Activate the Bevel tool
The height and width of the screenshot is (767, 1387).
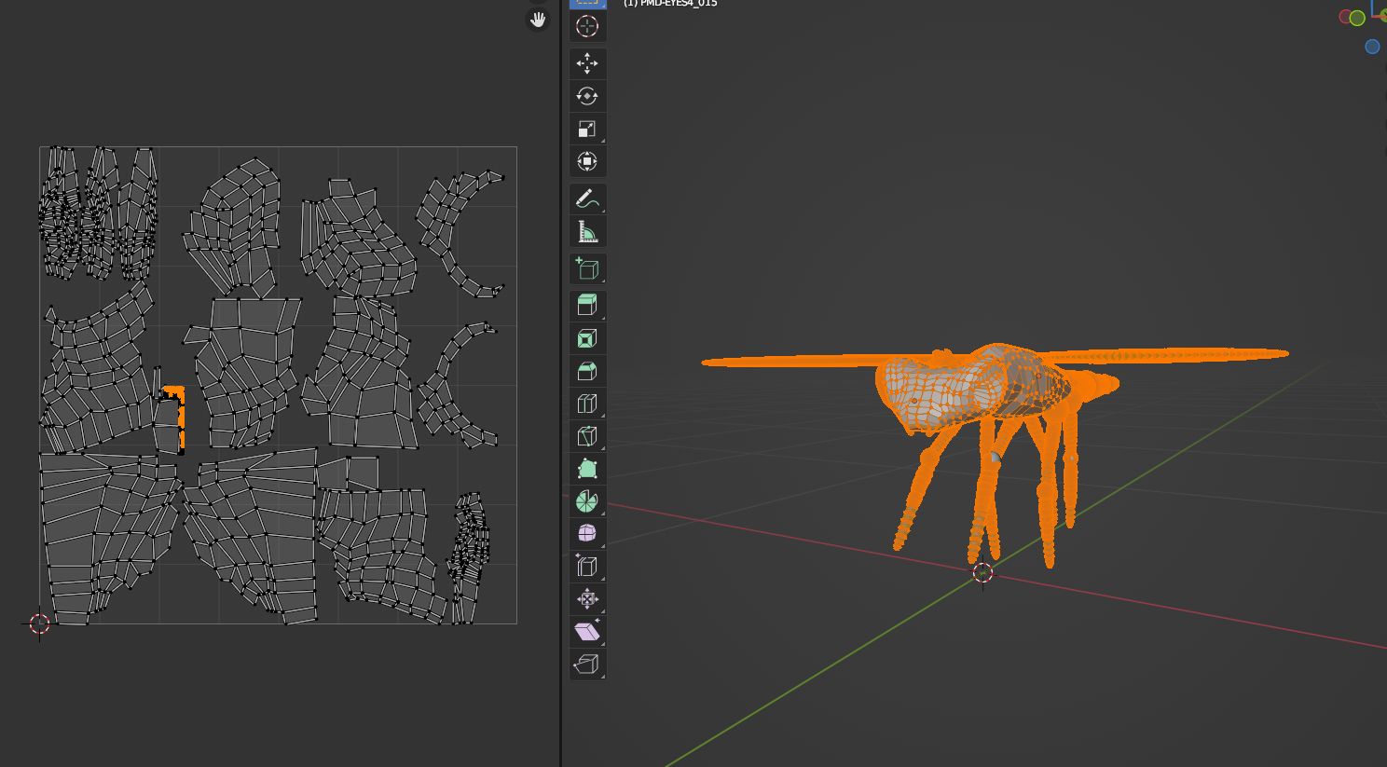(x=587, y=371)
